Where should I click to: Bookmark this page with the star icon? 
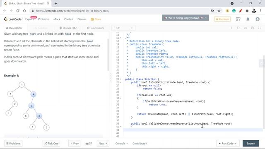coord(219,11)
